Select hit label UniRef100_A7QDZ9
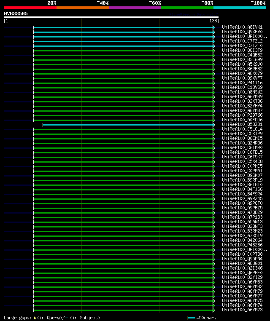270x321 pixels. point(242,212)
